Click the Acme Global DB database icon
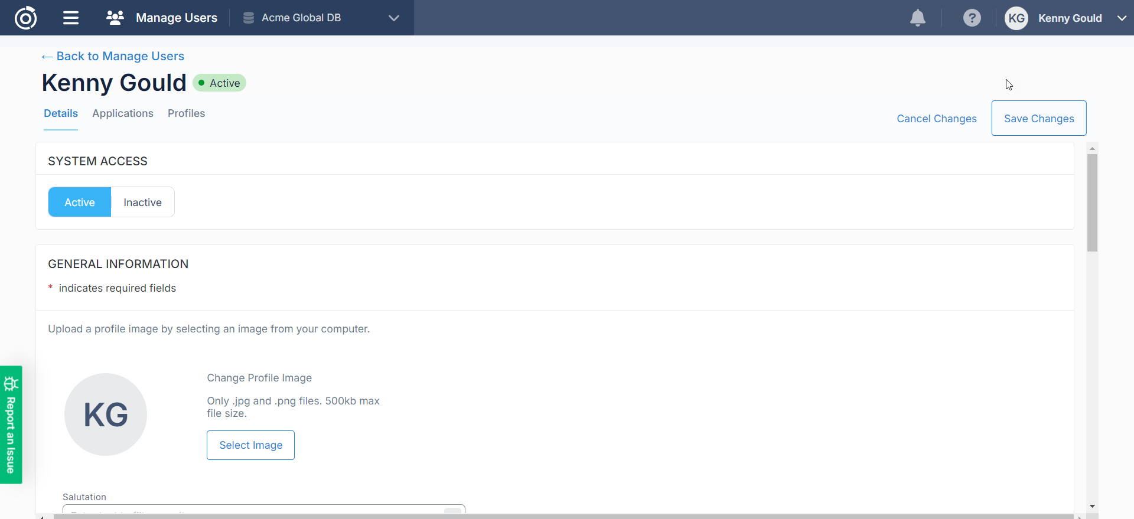This screenshot has width=1134, height=519. (x=249, y=18)
